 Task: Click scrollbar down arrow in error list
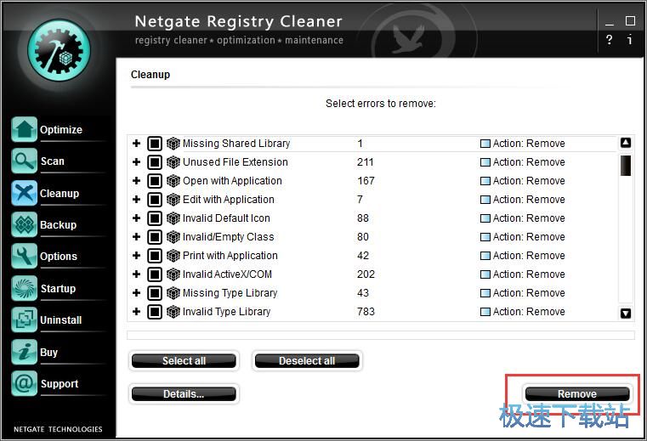[x=626, y=313]
